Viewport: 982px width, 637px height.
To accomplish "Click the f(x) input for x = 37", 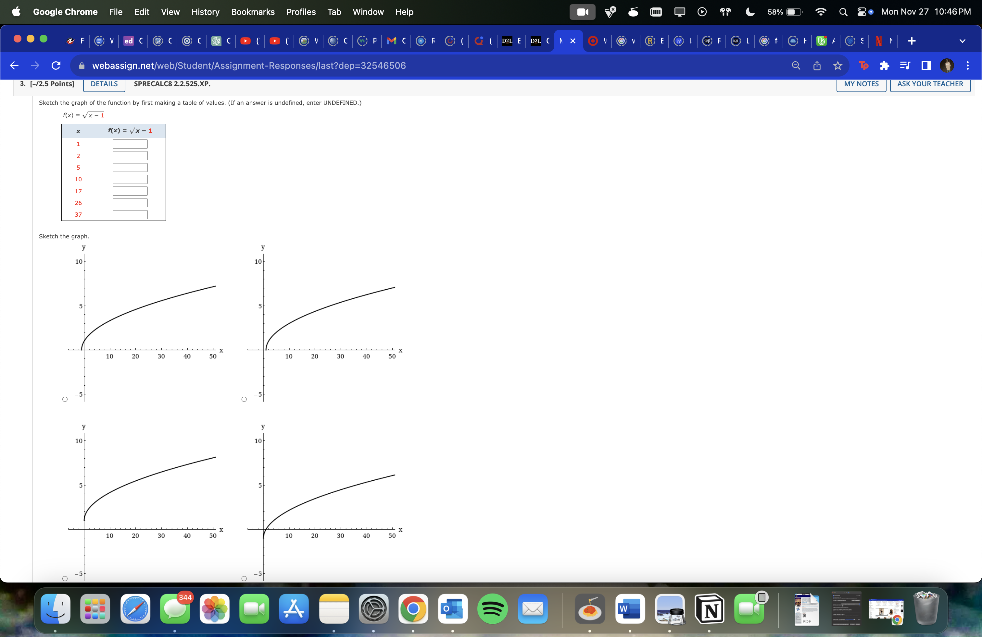I will 130,215.
